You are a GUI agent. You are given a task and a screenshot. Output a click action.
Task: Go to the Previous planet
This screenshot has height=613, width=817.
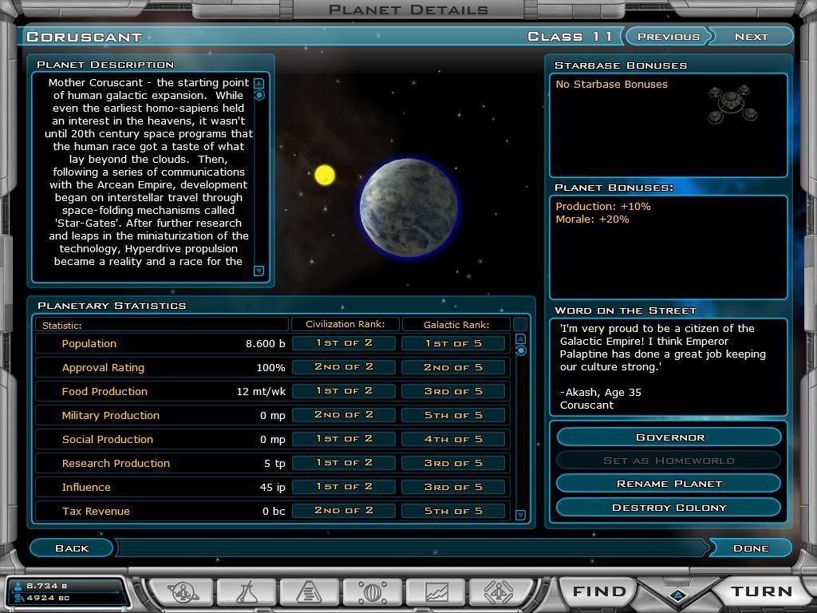pos(669,37)
